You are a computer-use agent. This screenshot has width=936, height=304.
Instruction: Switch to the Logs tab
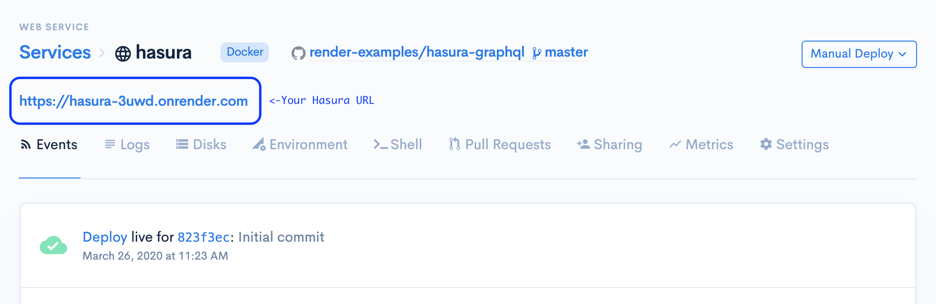(127, 144)
